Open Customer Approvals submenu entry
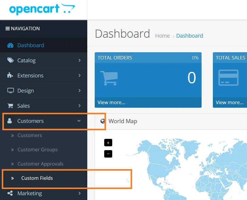This screenshot has height=200, width=247. coord(40,164)
